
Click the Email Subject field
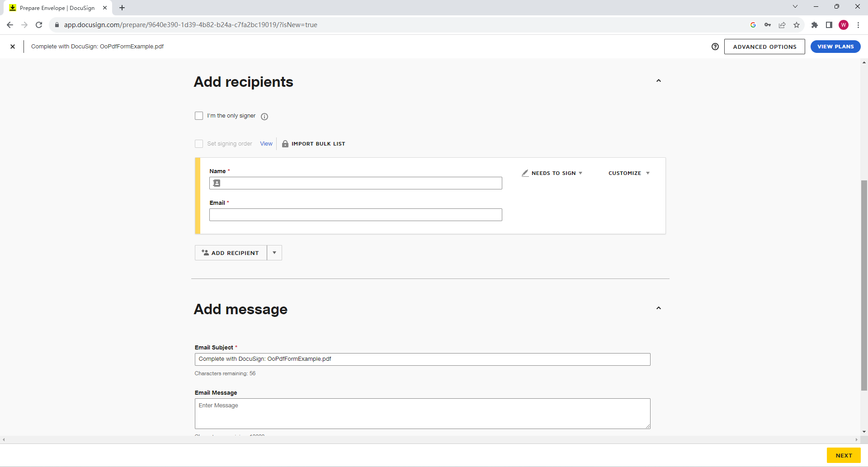(x=423, y=359)
